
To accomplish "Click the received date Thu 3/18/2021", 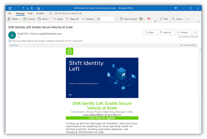I will click(188, 37).
